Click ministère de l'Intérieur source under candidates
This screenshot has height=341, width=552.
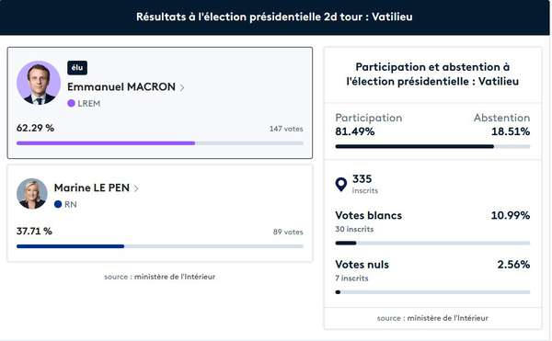pos(175,277)
